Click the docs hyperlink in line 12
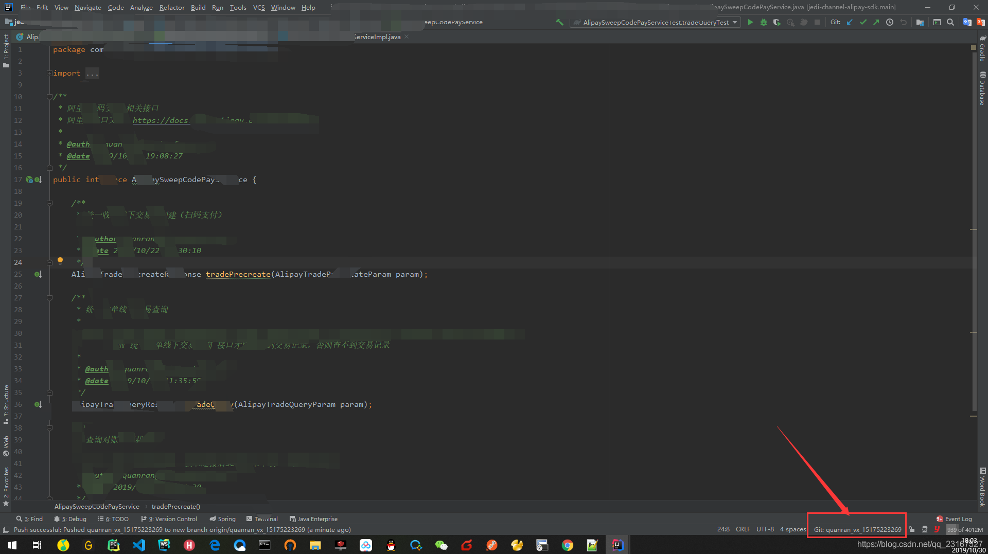988x554 pixels. (161, 120)
